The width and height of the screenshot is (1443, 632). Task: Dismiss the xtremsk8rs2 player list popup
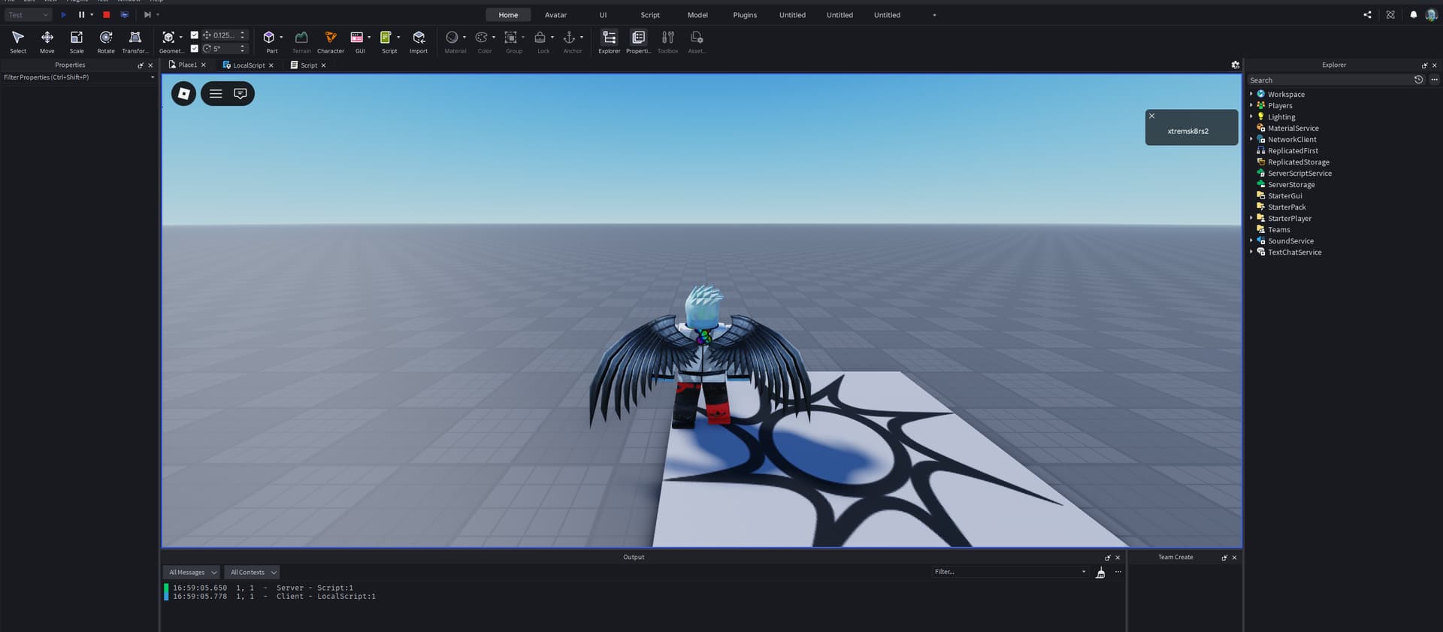1151,116
